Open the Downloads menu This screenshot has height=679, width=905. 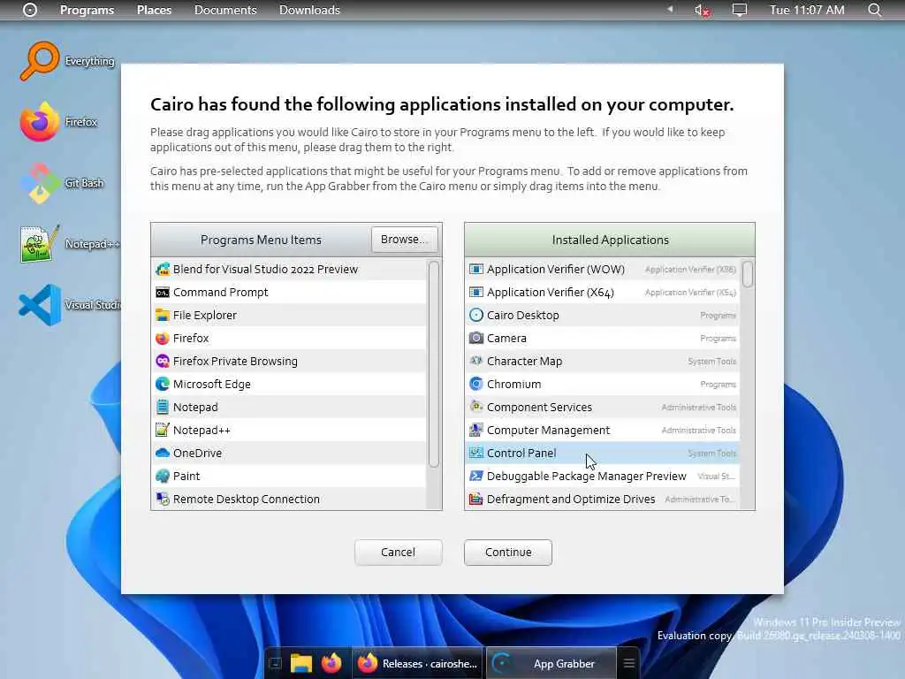[x=309, y=10]
